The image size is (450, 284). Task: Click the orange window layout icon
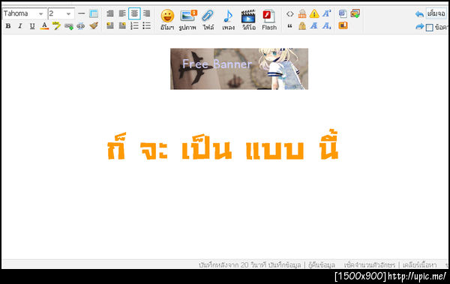(343, 25)
